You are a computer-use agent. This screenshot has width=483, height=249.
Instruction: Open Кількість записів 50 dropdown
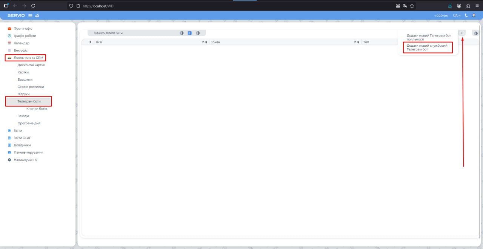coord(108,33)
